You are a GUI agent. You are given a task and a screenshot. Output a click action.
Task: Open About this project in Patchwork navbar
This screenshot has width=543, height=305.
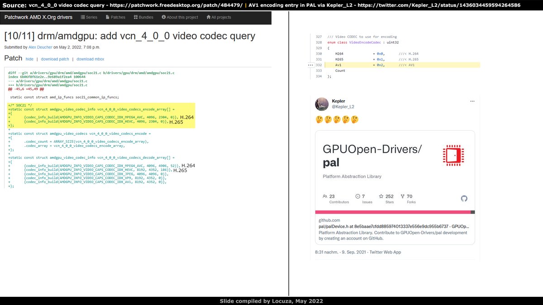tap(180, 17)
